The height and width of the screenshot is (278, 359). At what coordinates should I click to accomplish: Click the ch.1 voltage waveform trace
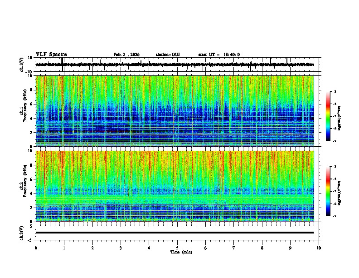pyautogui.click(x=175, y=65)
